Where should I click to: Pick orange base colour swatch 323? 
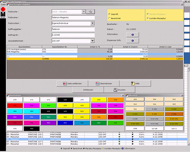[116, 100]
